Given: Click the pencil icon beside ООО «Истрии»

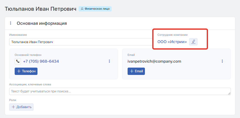Looking at the screenshot, I should tap(193, 42).
